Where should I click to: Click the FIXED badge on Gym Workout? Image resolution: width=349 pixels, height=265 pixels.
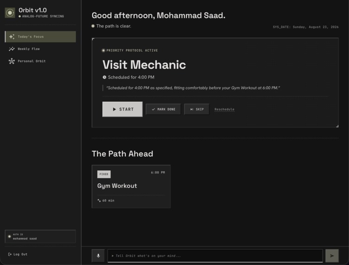click(x=104, y=174)
